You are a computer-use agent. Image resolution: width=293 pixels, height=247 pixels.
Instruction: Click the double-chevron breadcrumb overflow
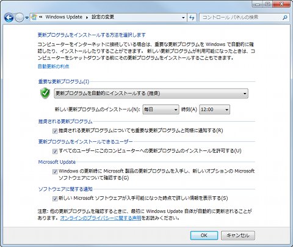(x=41, y=17)
